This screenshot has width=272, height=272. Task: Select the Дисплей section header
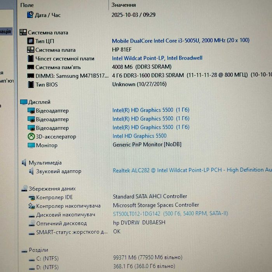(39, 102)
